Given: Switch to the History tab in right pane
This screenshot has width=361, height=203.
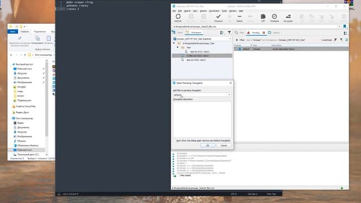Looking at the screenshot, I should (274, 33).
